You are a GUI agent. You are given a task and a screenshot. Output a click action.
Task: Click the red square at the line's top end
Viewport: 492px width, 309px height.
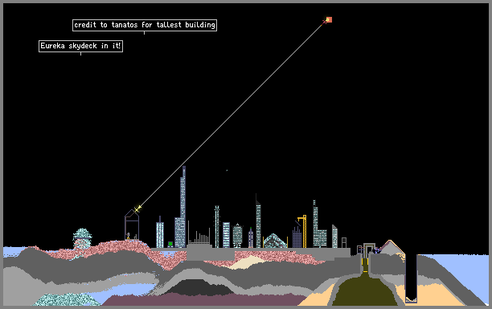click(x=329, y=20)
